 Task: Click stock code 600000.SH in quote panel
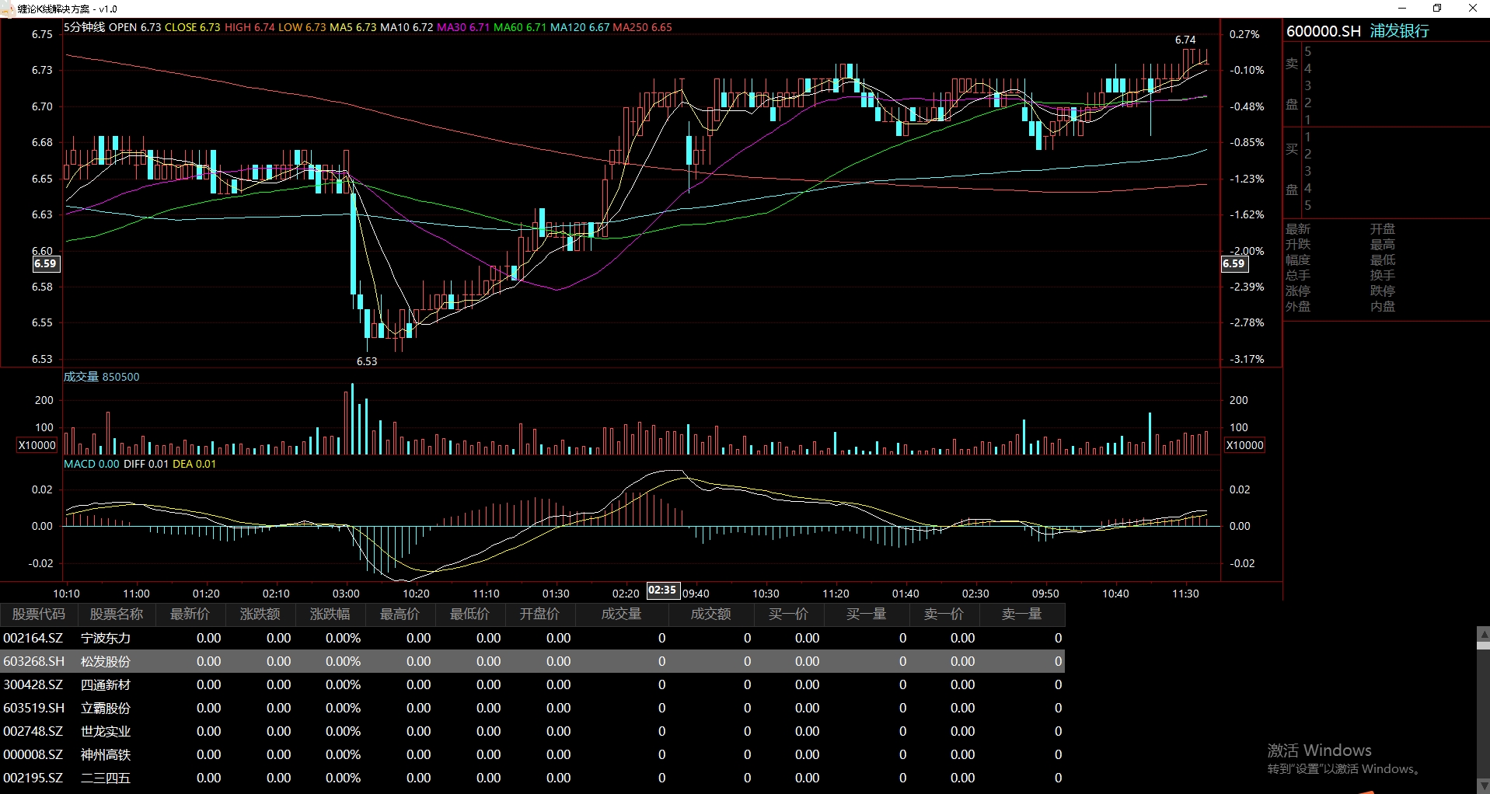(x=1324, y=31)
